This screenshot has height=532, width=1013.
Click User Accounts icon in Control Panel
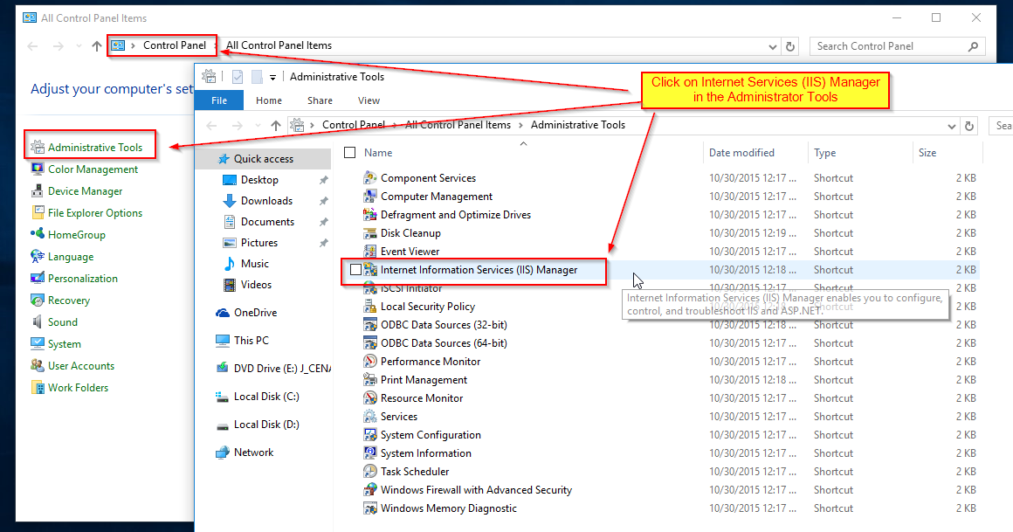click(38, 365)
